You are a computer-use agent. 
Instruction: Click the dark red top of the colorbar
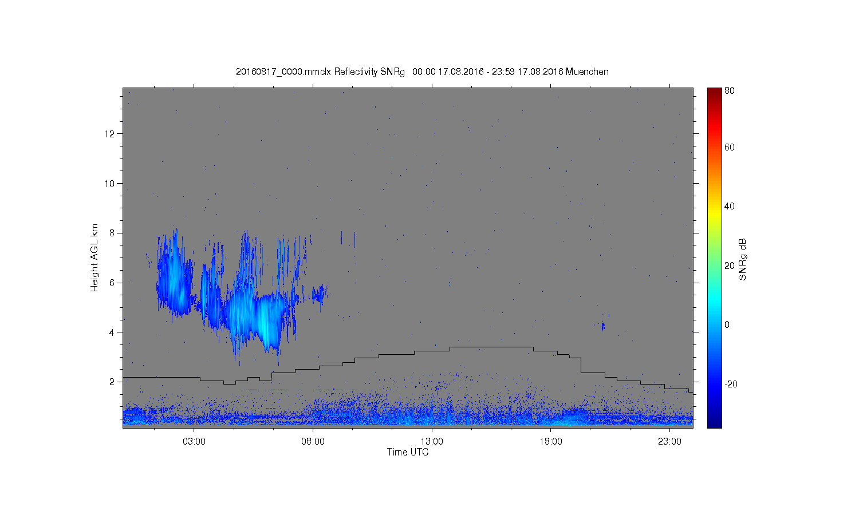(714, 92)
